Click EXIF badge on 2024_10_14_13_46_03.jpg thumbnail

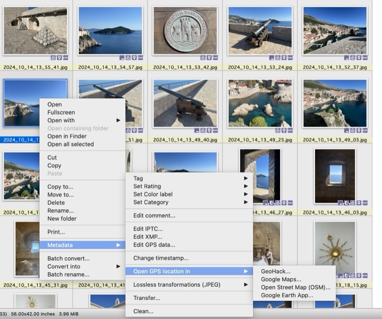coord(365,203)
